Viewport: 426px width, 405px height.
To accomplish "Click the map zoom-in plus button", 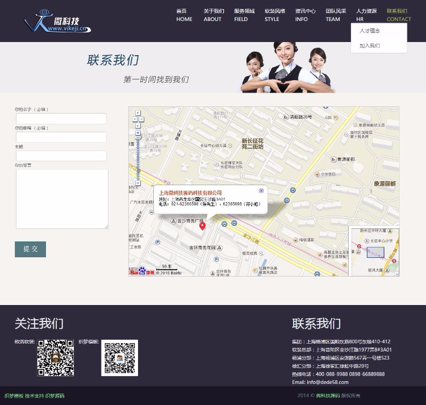I will (138, 133).
